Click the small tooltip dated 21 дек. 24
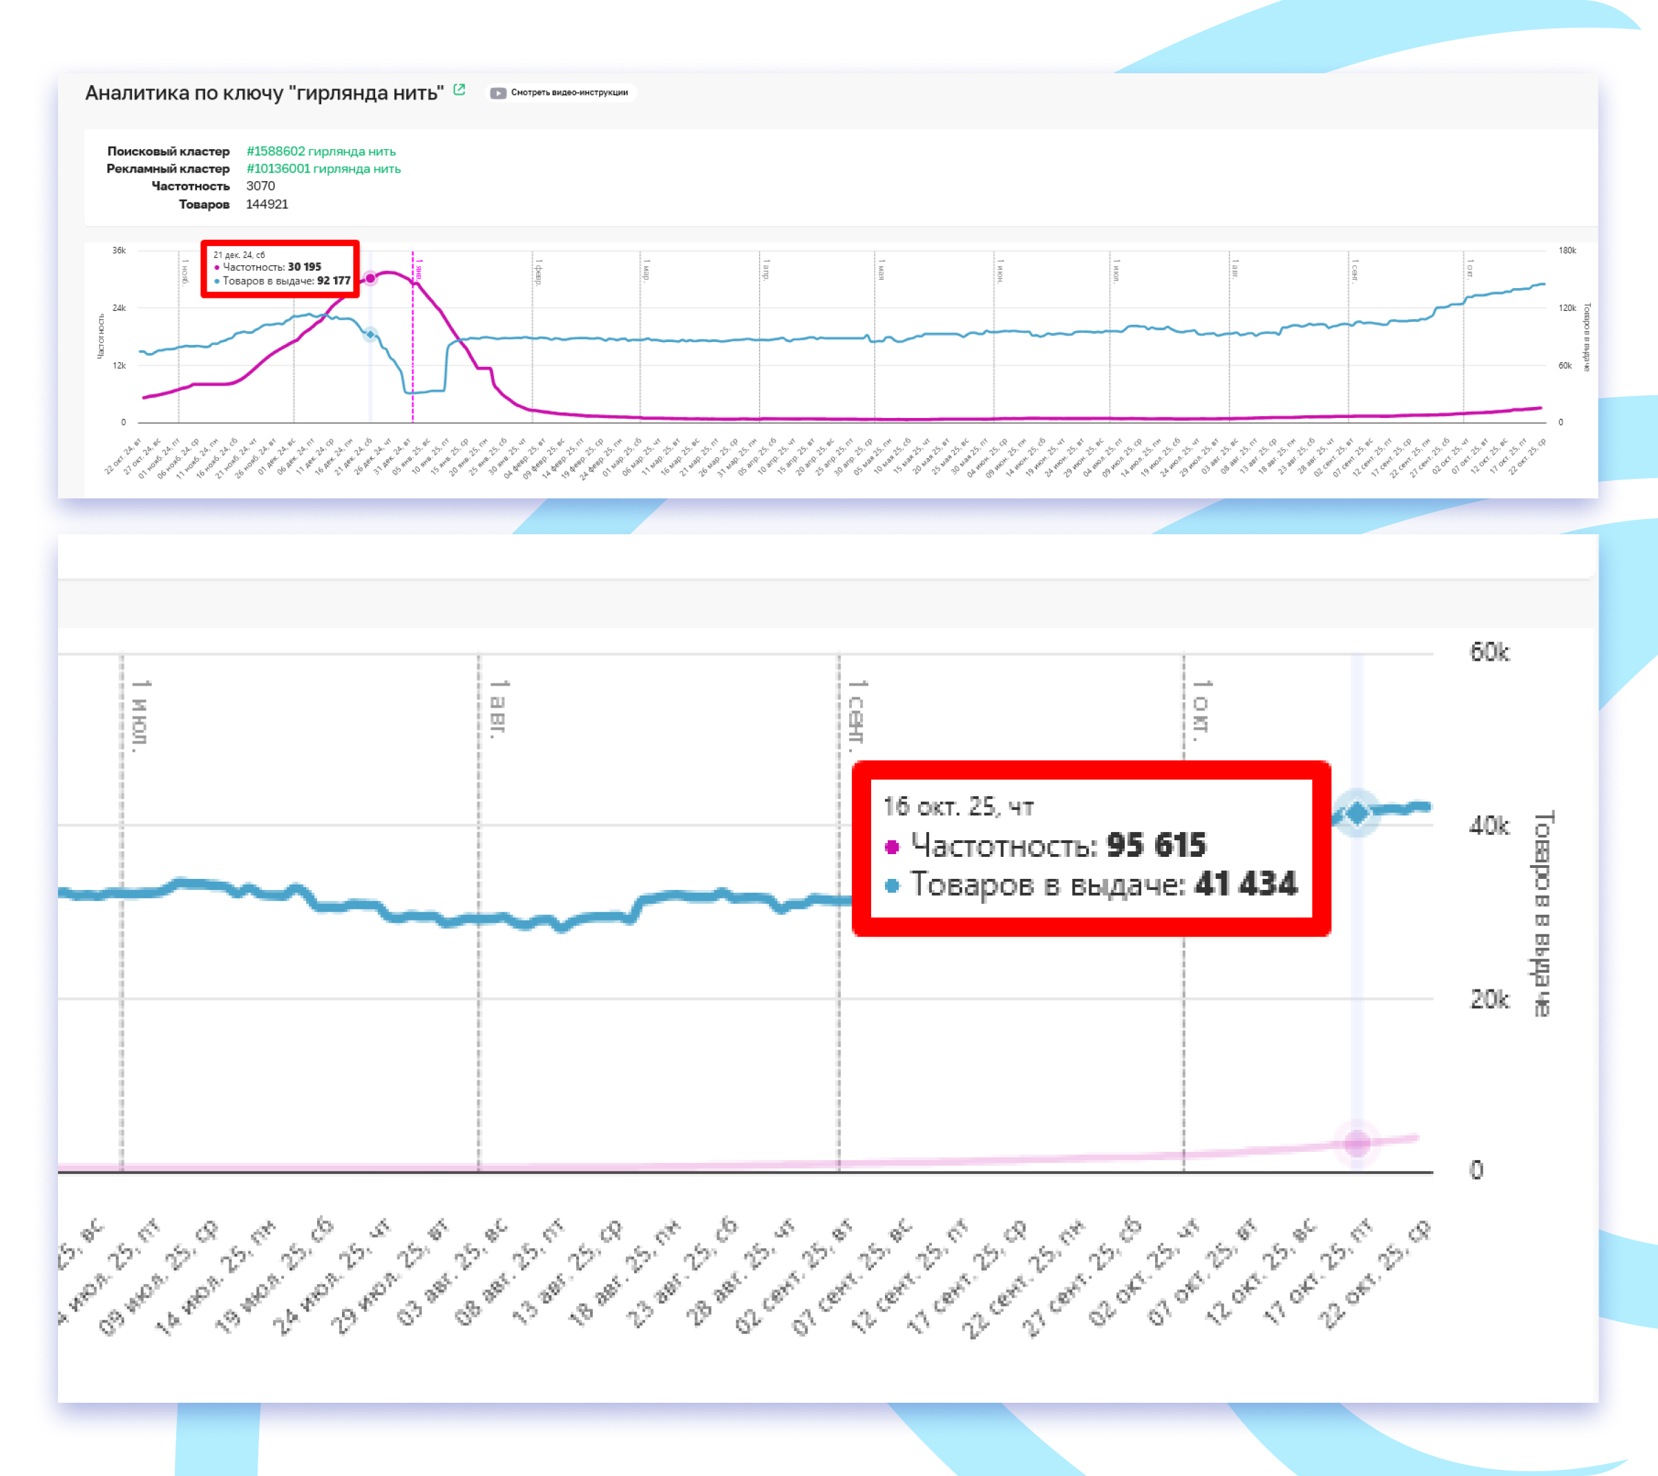 click(x=280, y=269)
